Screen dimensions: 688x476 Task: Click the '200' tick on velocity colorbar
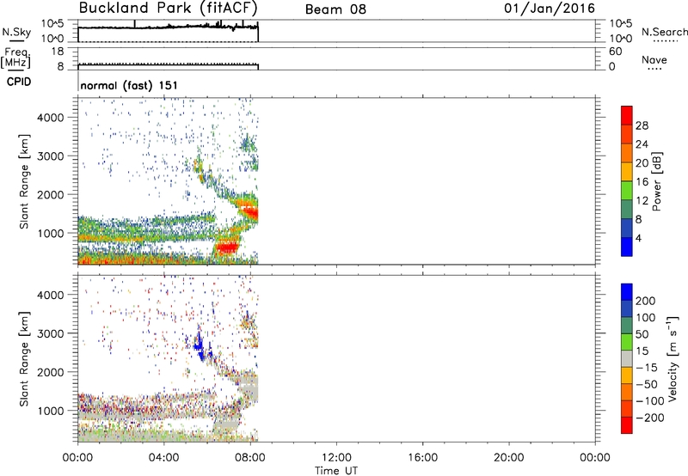coord(646,301)
